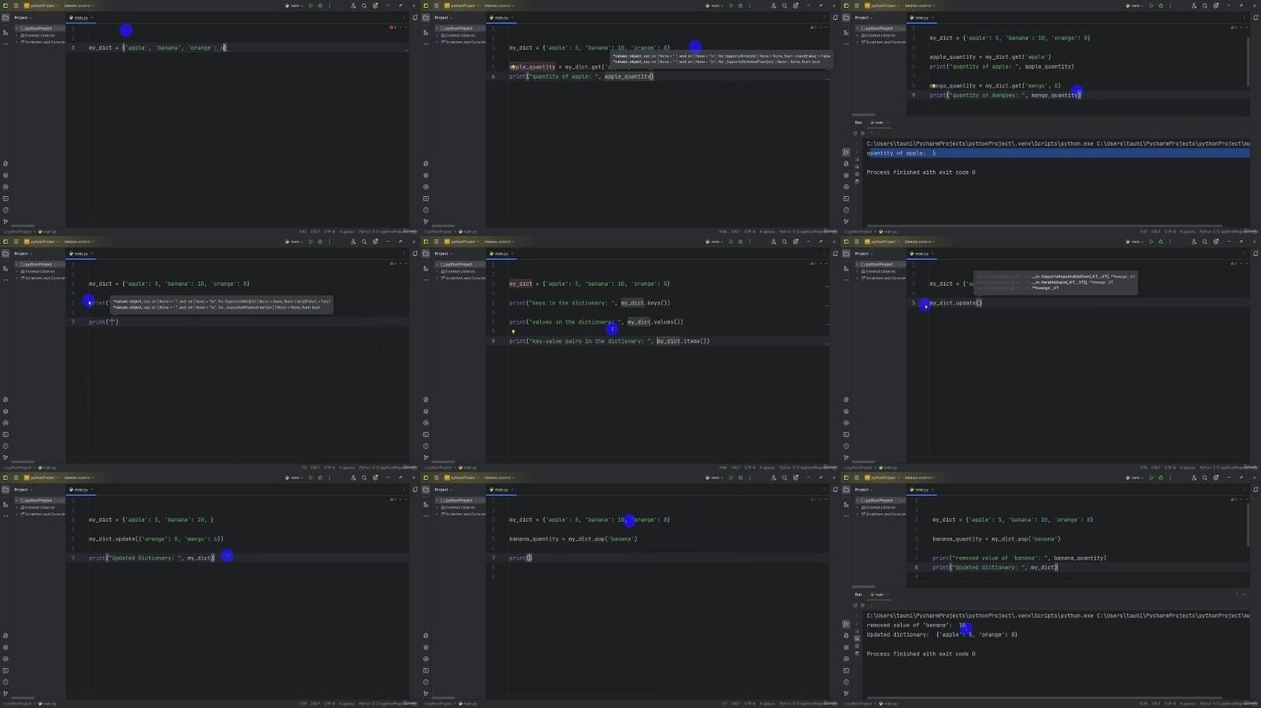
Task: Click UTF-8 encoding in the keys/values/items frame status bar
Action: tap(750, 467)
